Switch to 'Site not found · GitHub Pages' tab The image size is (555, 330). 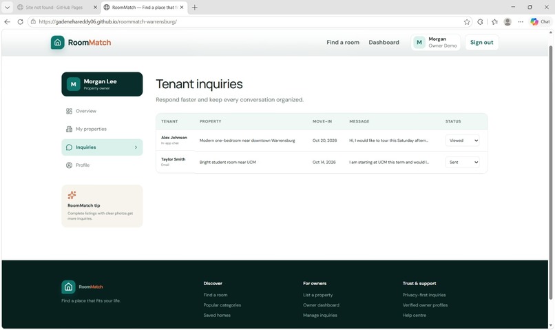[x=56, y=8]
